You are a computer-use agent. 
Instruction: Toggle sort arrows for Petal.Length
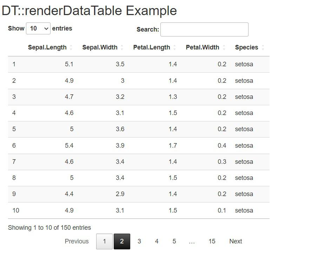click(x=175, y=48)
